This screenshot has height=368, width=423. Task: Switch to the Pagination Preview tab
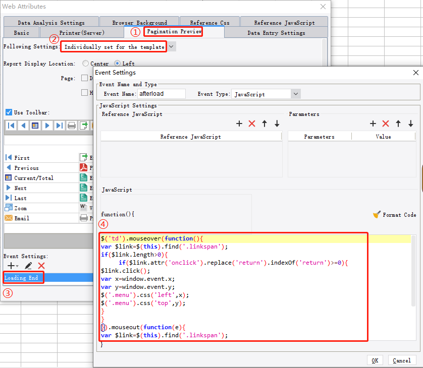(x=173, y=31)
